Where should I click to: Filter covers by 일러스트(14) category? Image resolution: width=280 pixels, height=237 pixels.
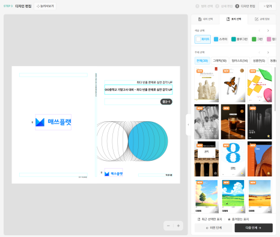[x=240, y=61]
